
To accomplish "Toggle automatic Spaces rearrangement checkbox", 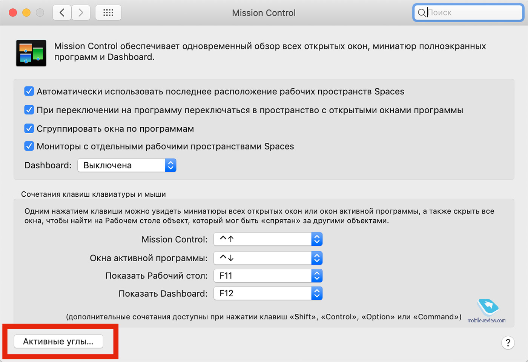I will coord(29,91).
